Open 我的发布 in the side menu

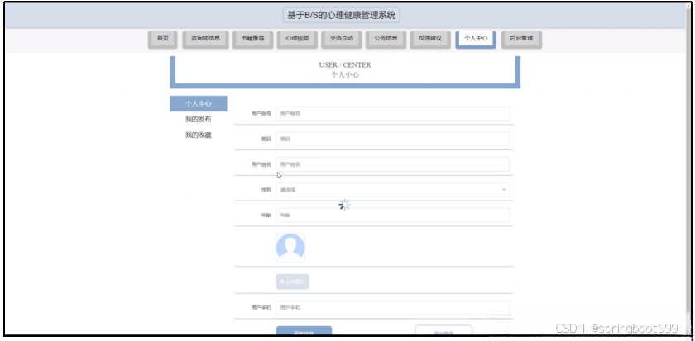198,120
